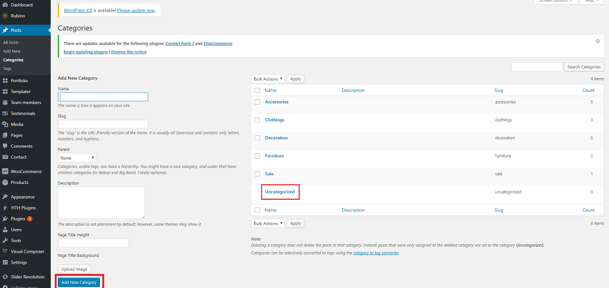Click the Slider Revolution refresh icon
609x288 pixels.
click(x=5, y=276)
